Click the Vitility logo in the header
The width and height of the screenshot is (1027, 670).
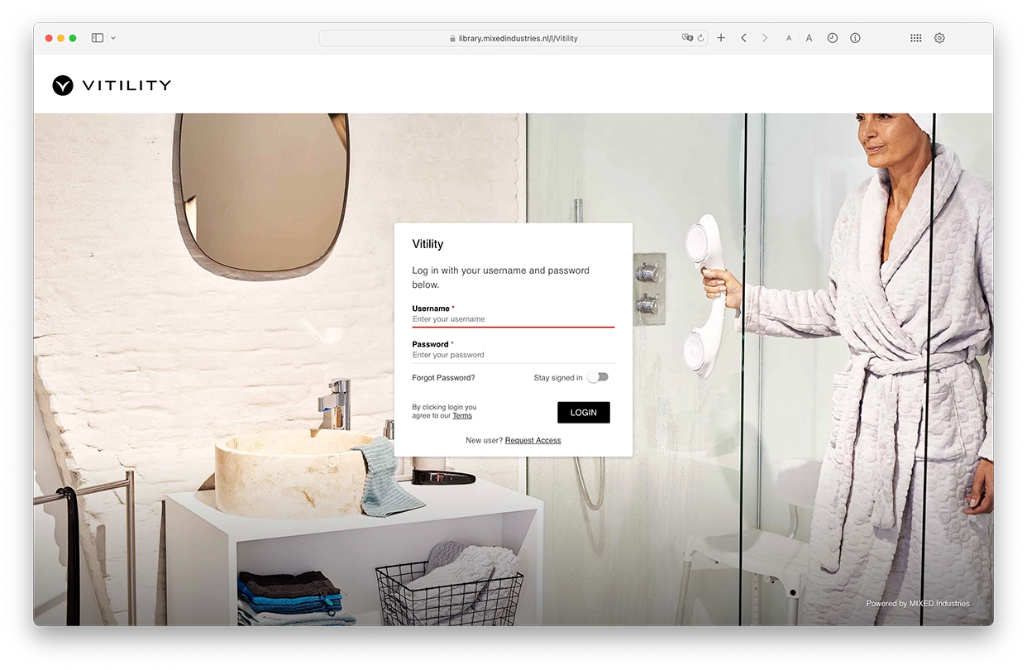tap(112, 85)
